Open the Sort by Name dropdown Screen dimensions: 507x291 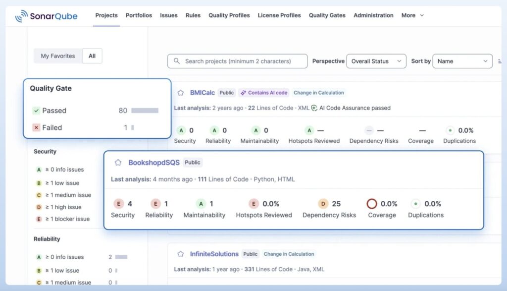(462, 61)
